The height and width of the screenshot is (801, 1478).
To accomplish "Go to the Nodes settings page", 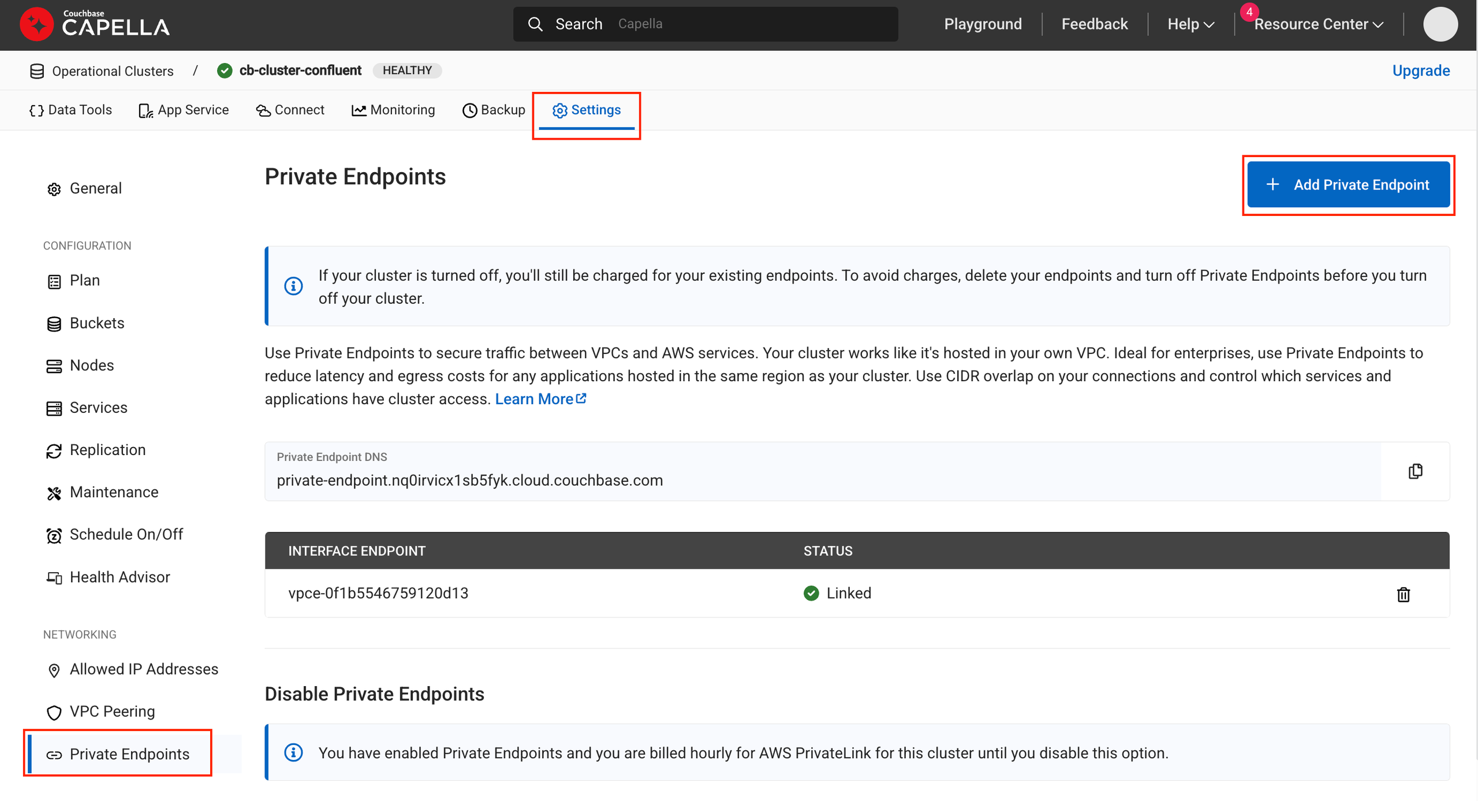I will [91, 365].
